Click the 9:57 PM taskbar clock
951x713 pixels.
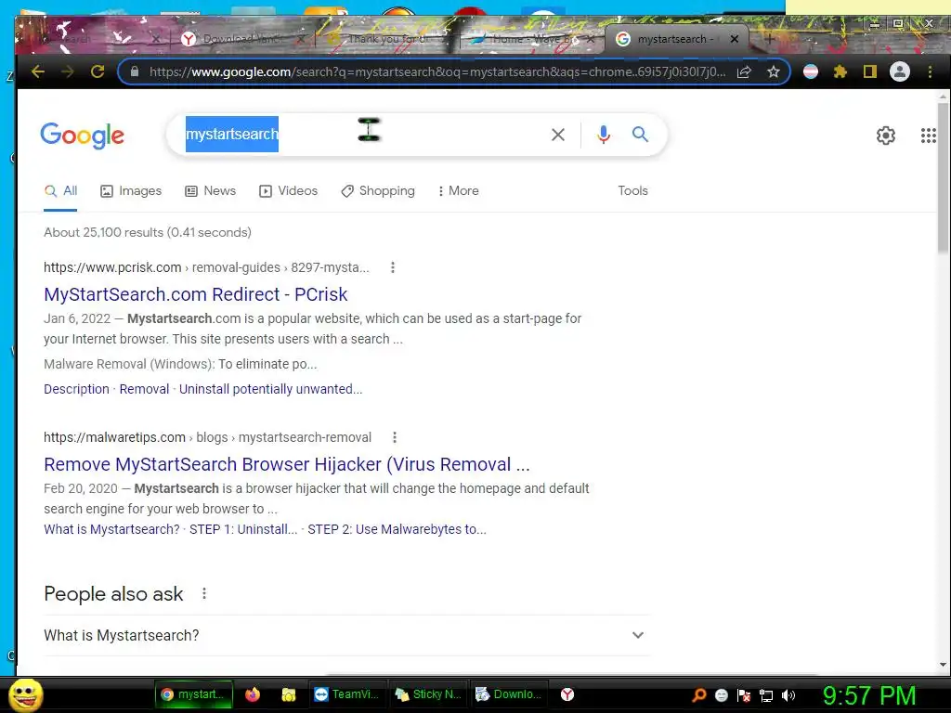pos(868,695)
